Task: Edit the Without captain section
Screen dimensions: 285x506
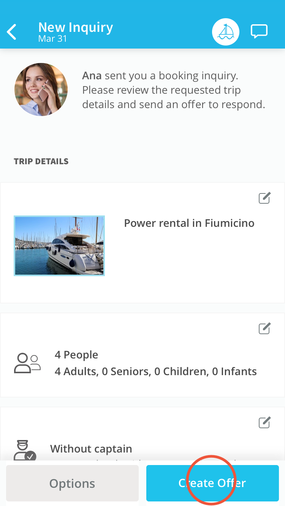Action: click(x=264, y=423)
